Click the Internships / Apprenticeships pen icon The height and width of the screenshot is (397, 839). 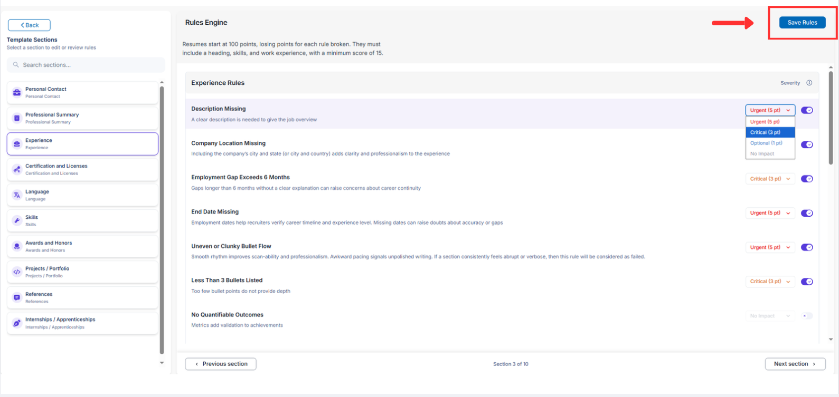point(17,323)
